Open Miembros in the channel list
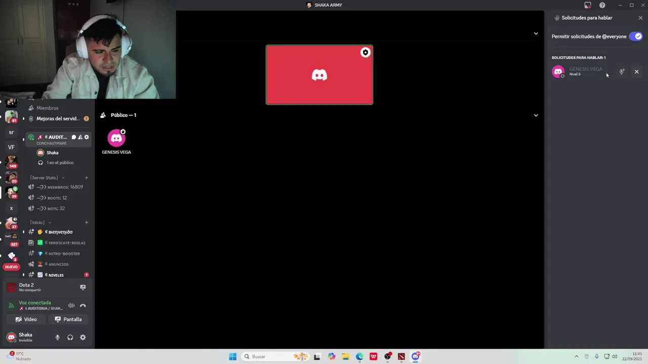This screenshot has height=364, width=648. click(x=47, y=108)
